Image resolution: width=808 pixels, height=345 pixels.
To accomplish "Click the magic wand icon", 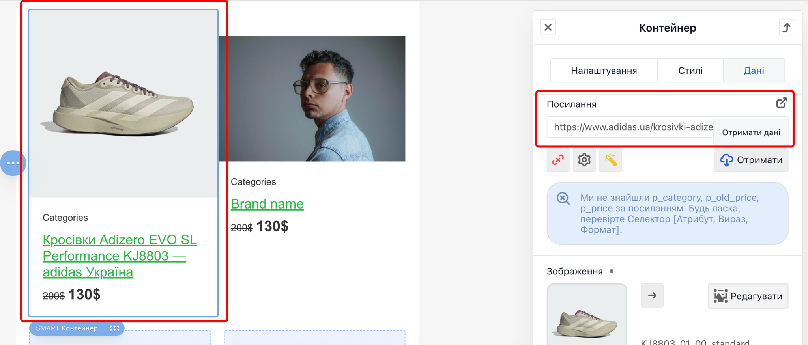I will [610, 160].
